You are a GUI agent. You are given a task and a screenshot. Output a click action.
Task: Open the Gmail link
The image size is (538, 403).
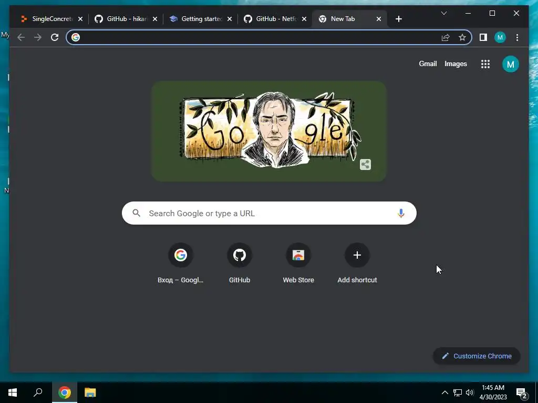428,63
